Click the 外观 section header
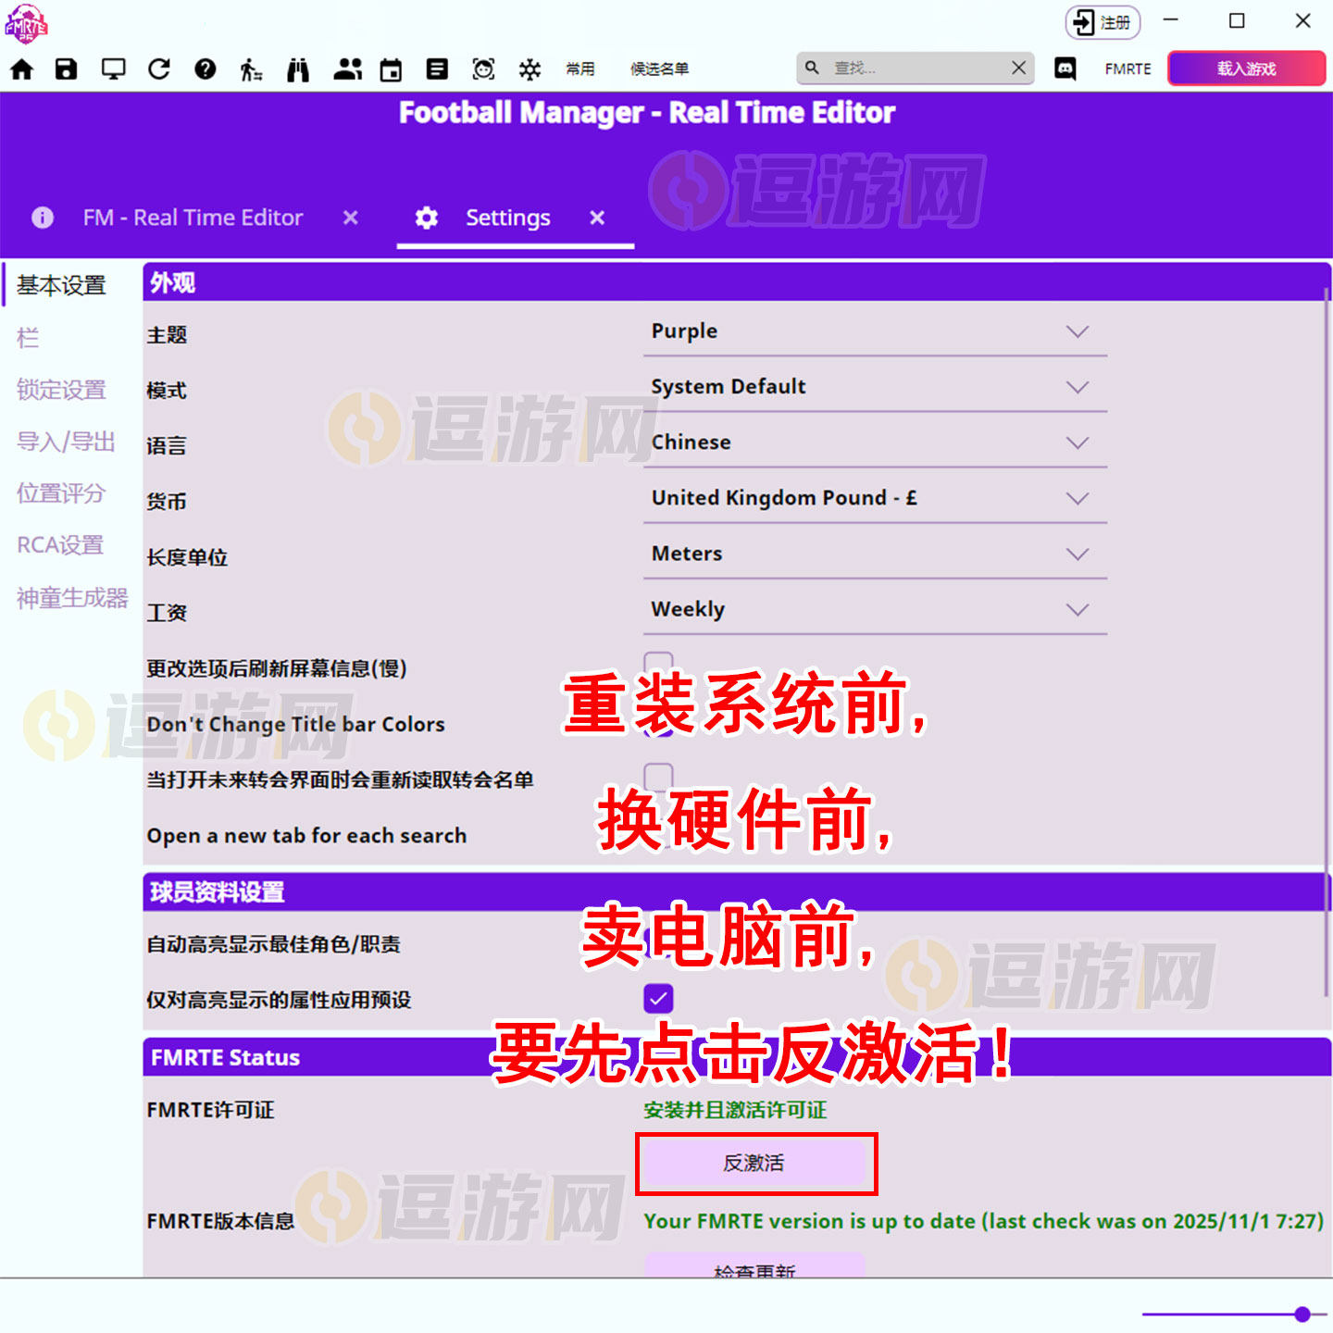1333x1333 pixels. (x=737, y=282)
